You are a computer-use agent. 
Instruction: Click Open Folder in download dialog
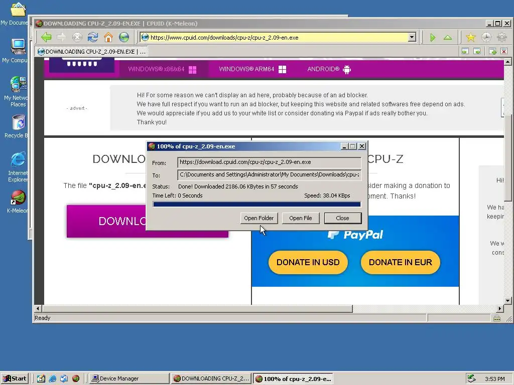(x=259, y=218)
